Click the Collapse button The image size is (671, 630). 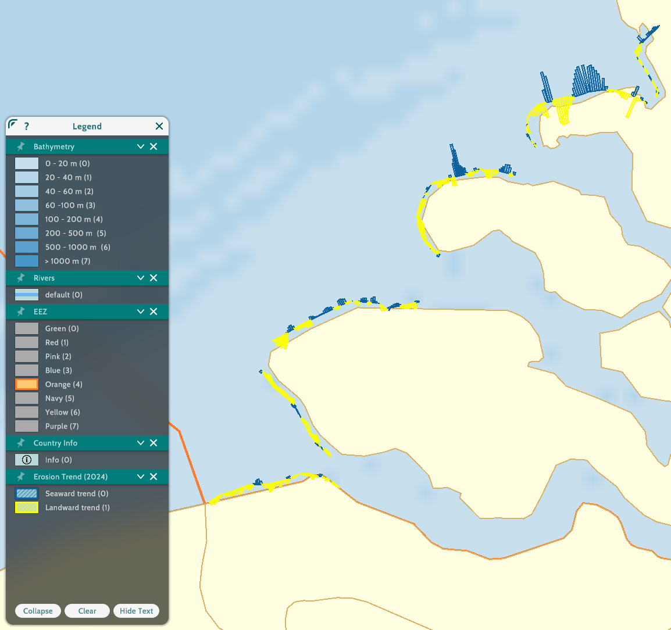pyautogui.click(x=38, y=611)
